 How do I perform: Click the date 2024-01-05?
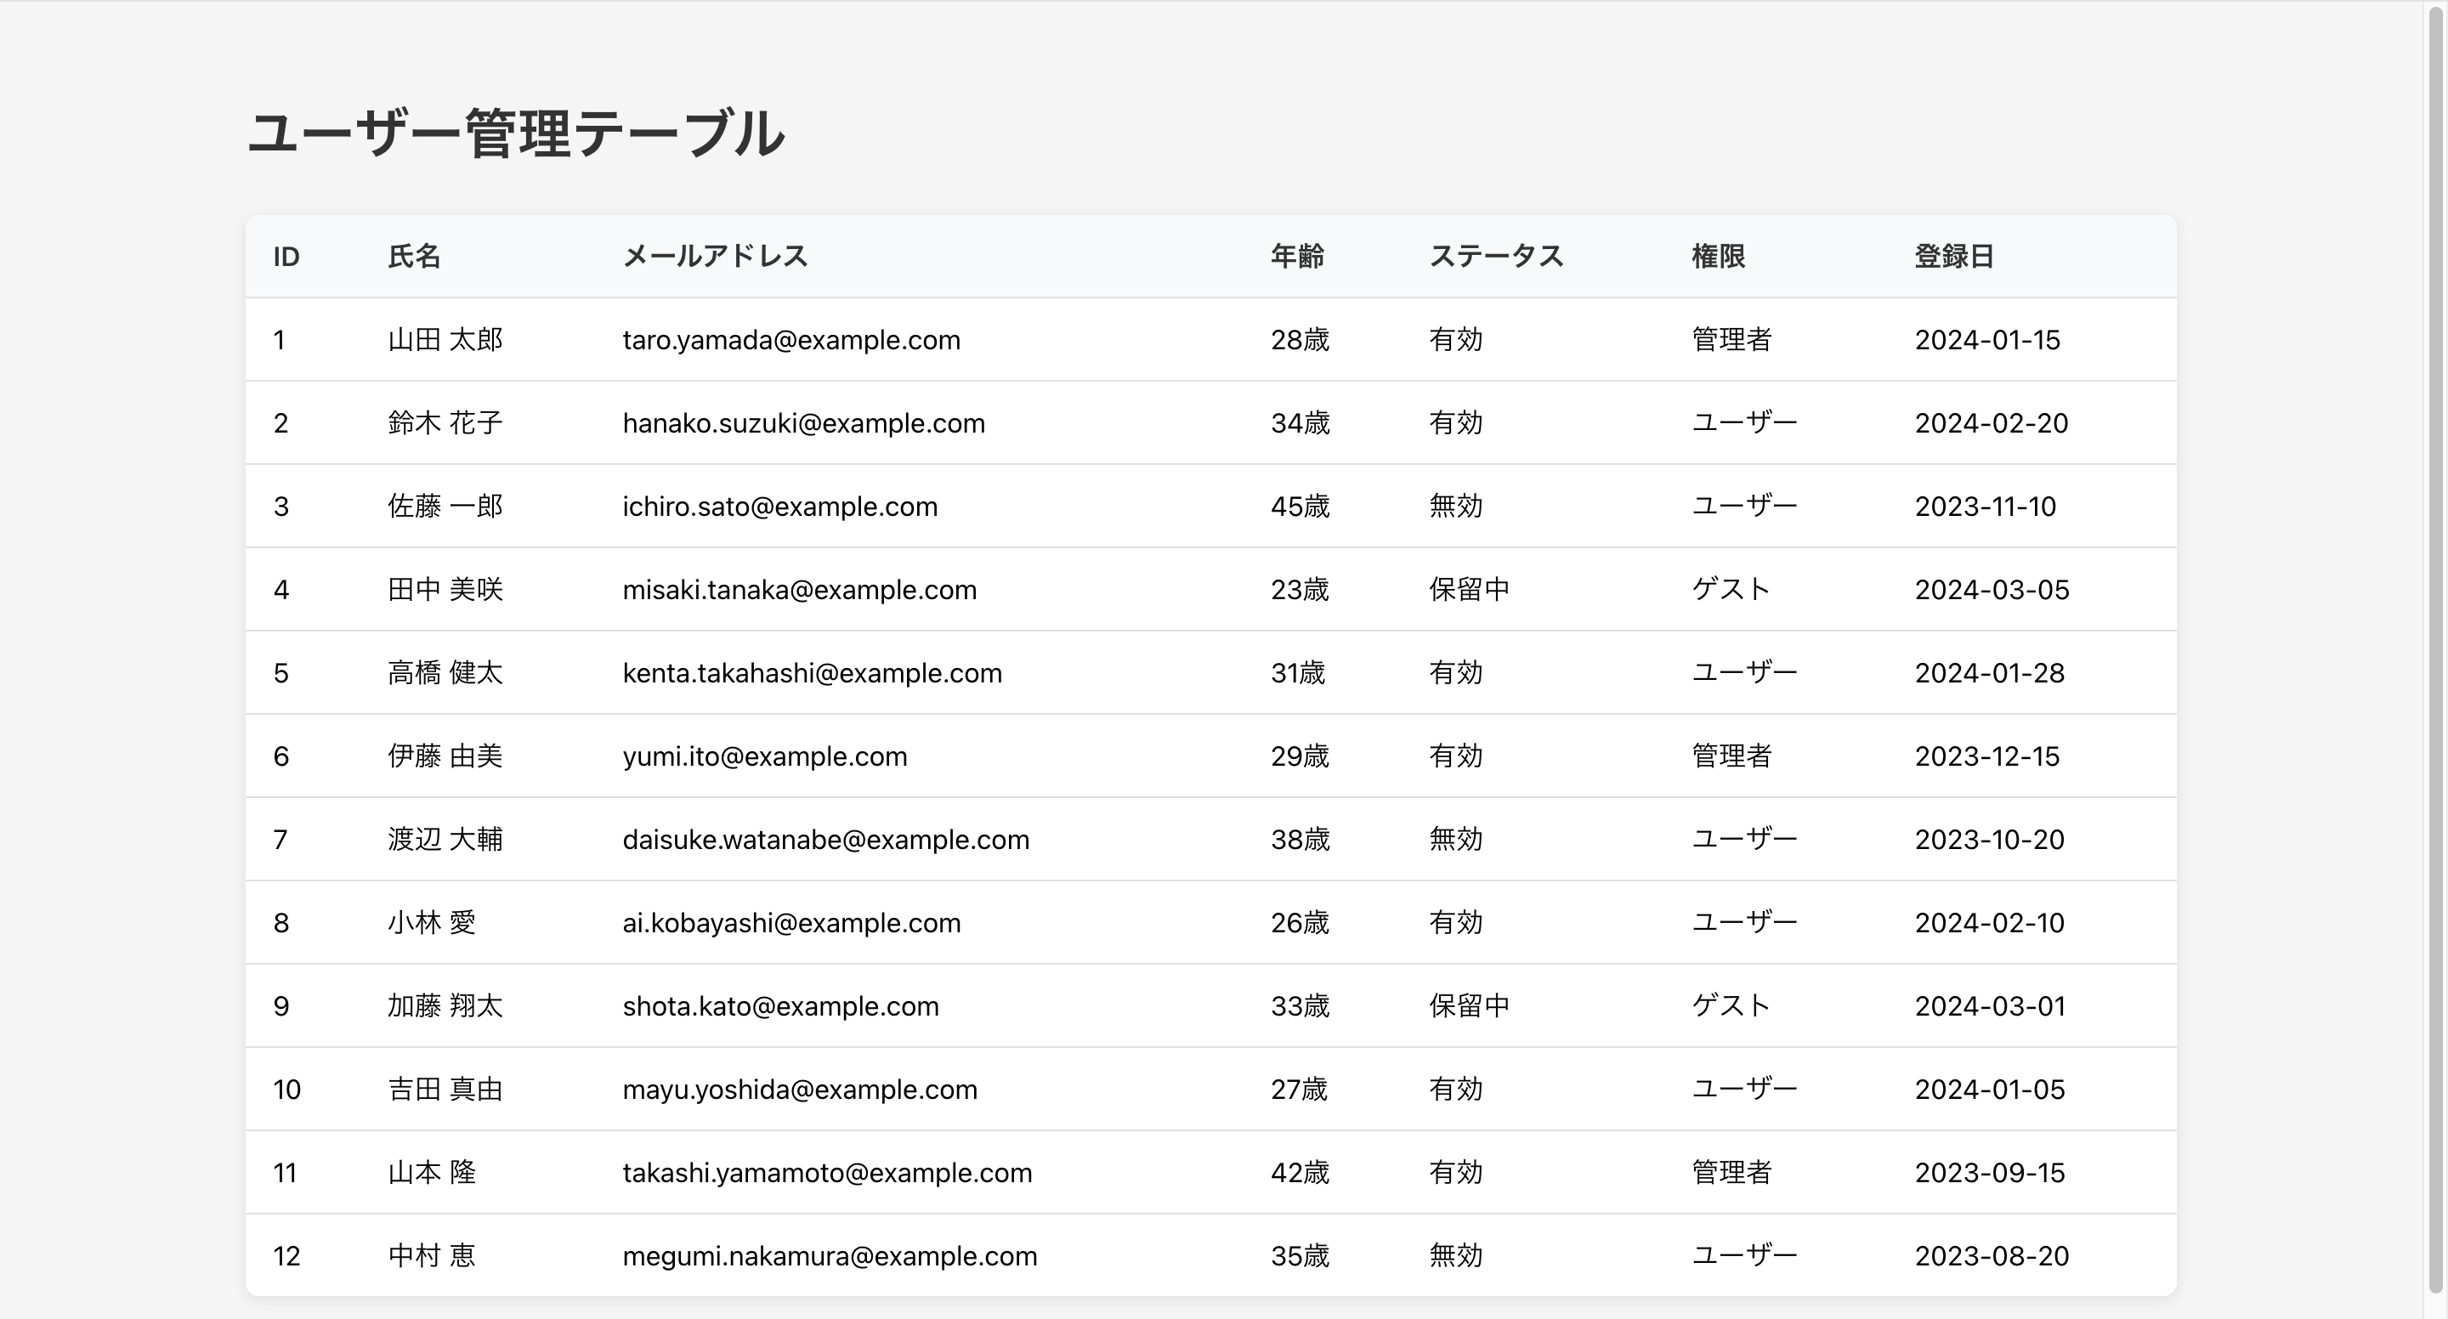click(x=1989, y=1090)
